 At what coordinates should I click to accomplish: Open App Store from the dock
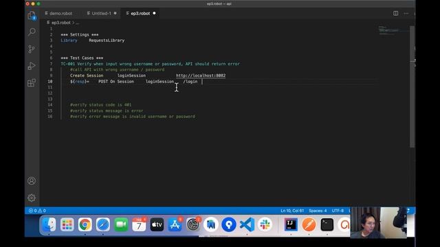tap(175, 224)
